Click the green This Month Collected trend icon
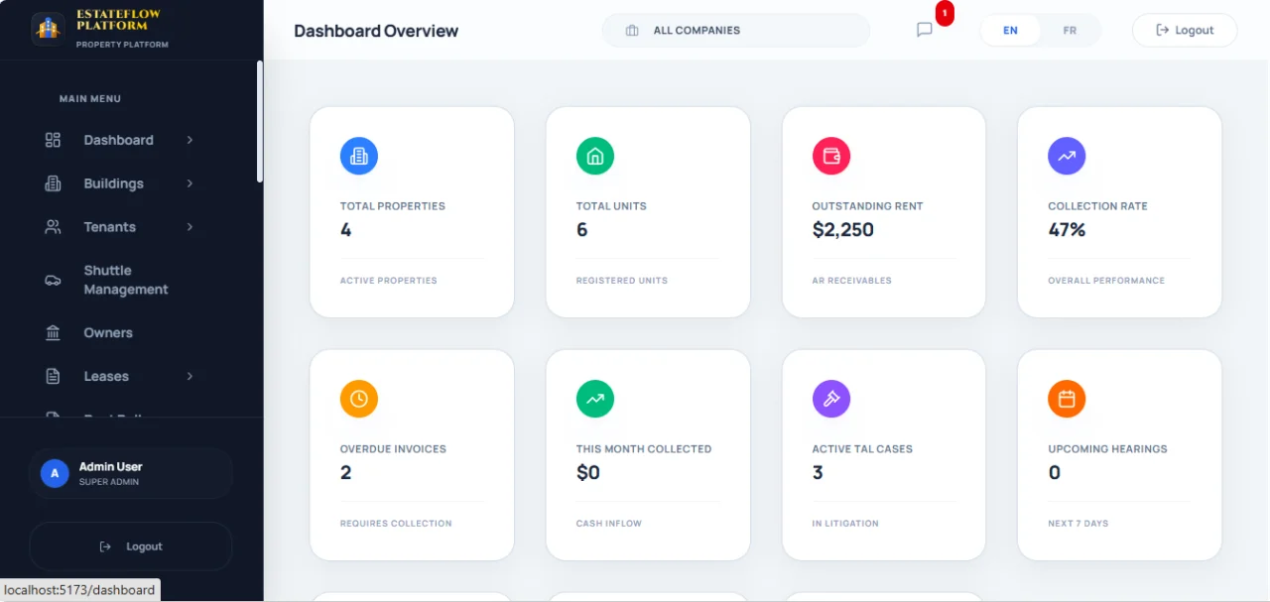The width and height of the screenshot is (1270, 602). coord(595,399)
